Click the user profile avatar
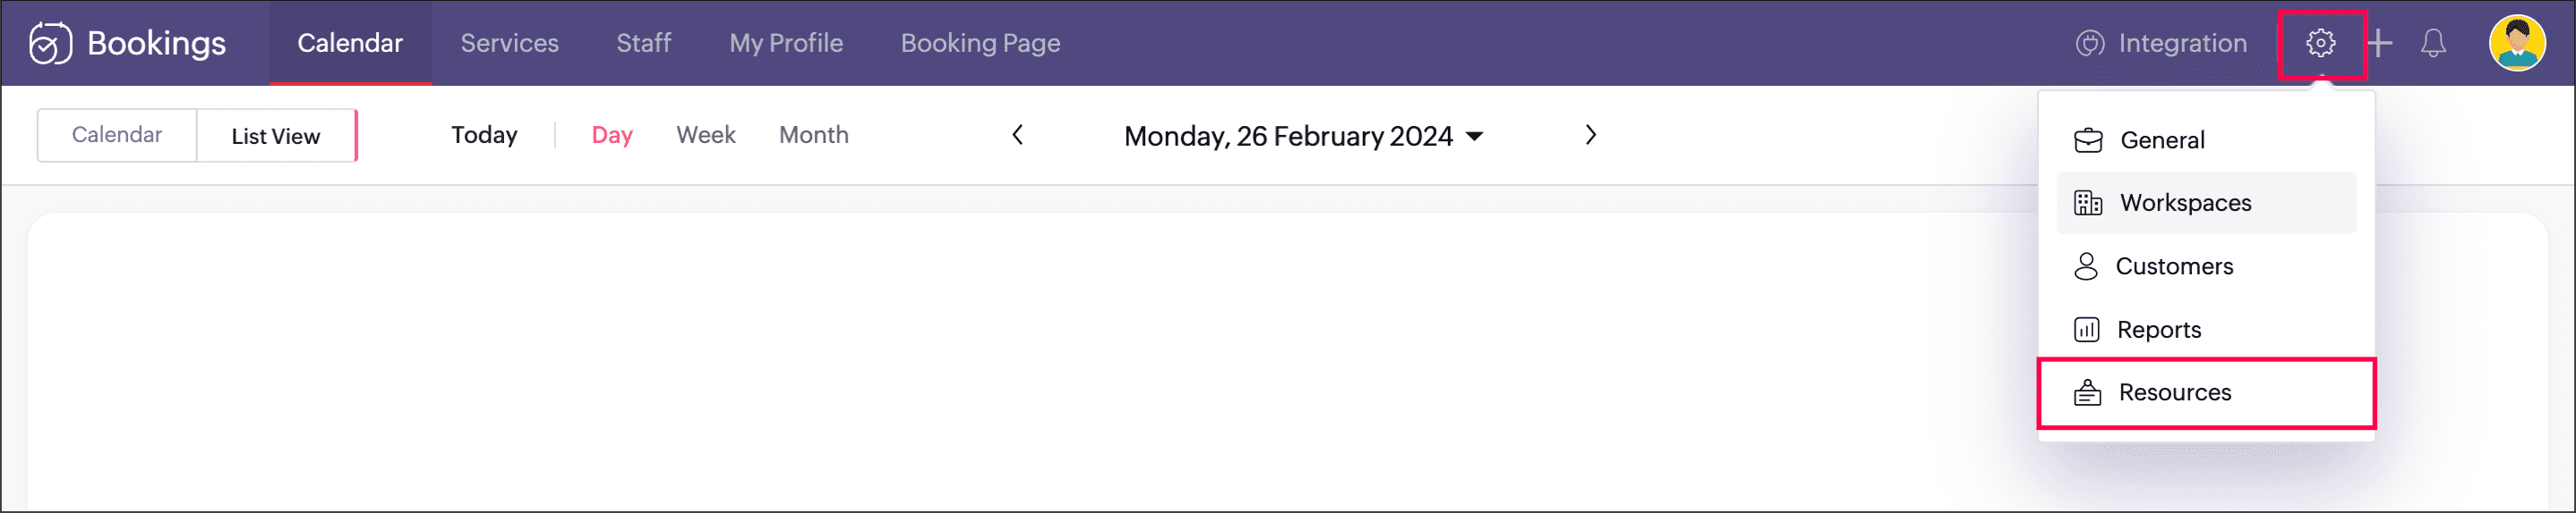Viewport: 2576px width, 513px height. click(2516, 43)
